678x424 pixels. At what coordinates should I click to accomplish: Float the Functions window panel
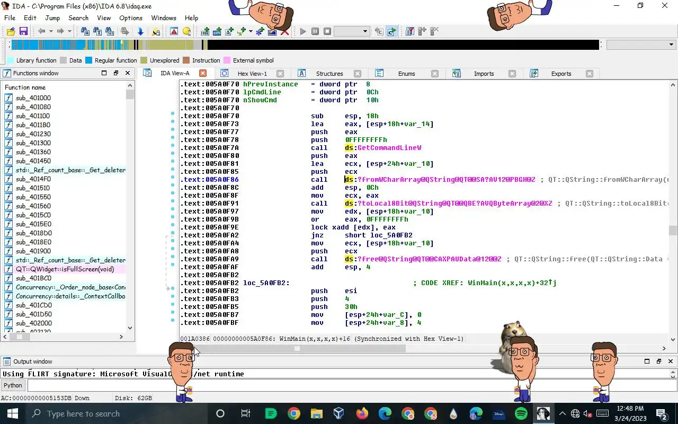tap(116, 73)
